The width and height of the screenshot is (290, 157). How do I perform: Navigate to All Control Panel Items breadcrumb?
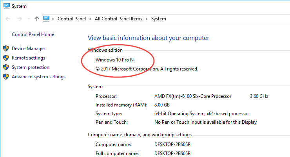(119, 19)
